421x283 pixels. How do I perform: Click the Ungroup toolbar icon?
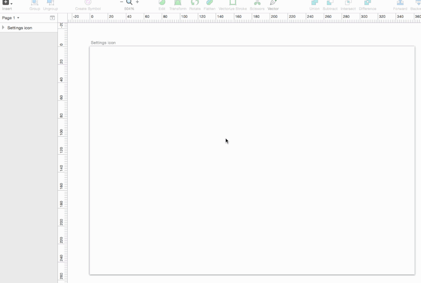[x=50, y=3]
